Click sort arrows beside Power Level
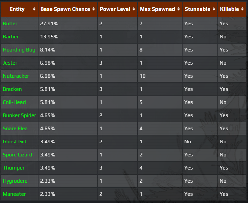Viewport: 248px width, 203px height. click(133, 9)
